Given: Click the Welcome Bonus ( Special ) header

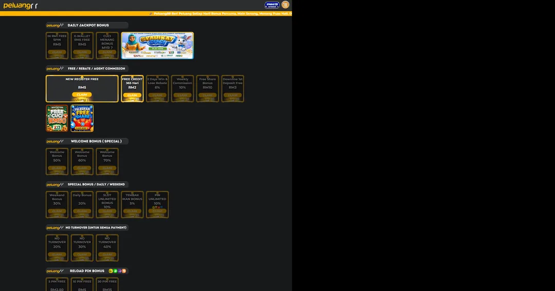Looking at the screenshot, I should (x=87, y=141).
